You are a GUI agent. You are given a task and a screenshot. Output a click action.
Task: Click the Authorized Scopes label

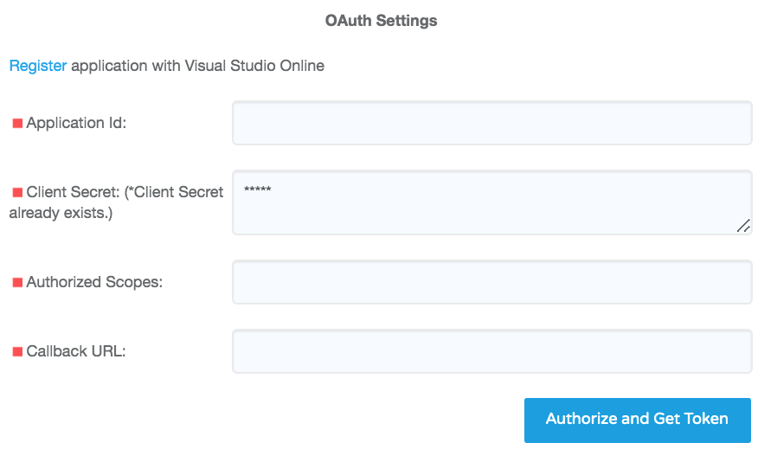click(x=94, y=282)
